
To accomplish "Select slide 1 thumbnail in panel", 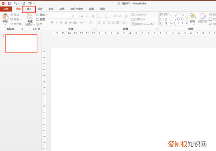I will (x=21, y=44).
